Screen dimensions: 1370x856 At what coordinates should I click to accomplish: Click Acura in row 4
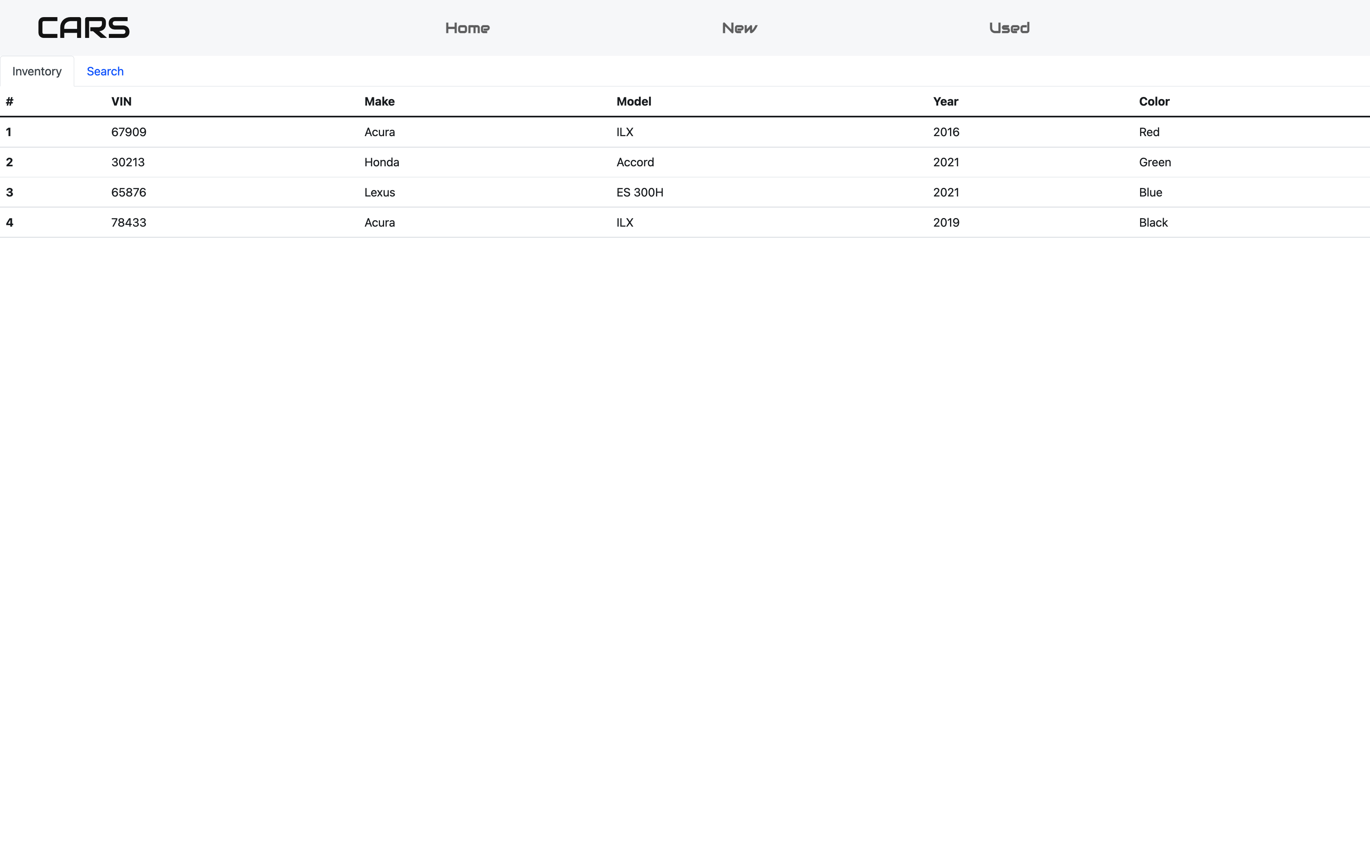[x=379, y=223]
